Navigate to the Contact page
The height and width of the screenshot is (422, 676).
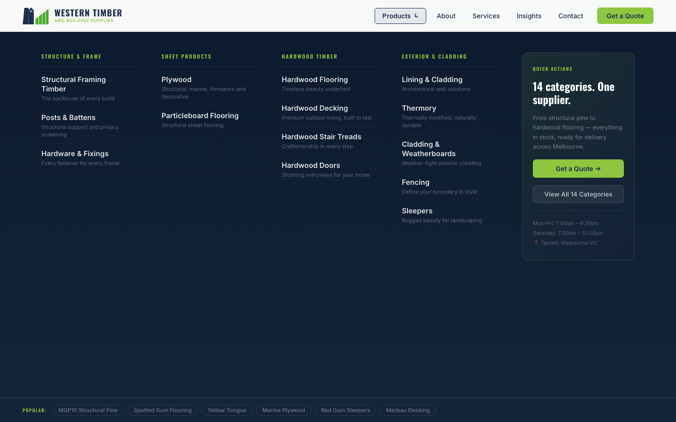click(x=570, y=16)
